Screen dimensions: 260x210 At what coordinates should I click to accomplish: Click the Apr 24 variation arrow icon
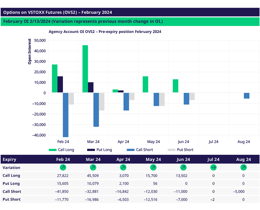[x=123, y=167]
